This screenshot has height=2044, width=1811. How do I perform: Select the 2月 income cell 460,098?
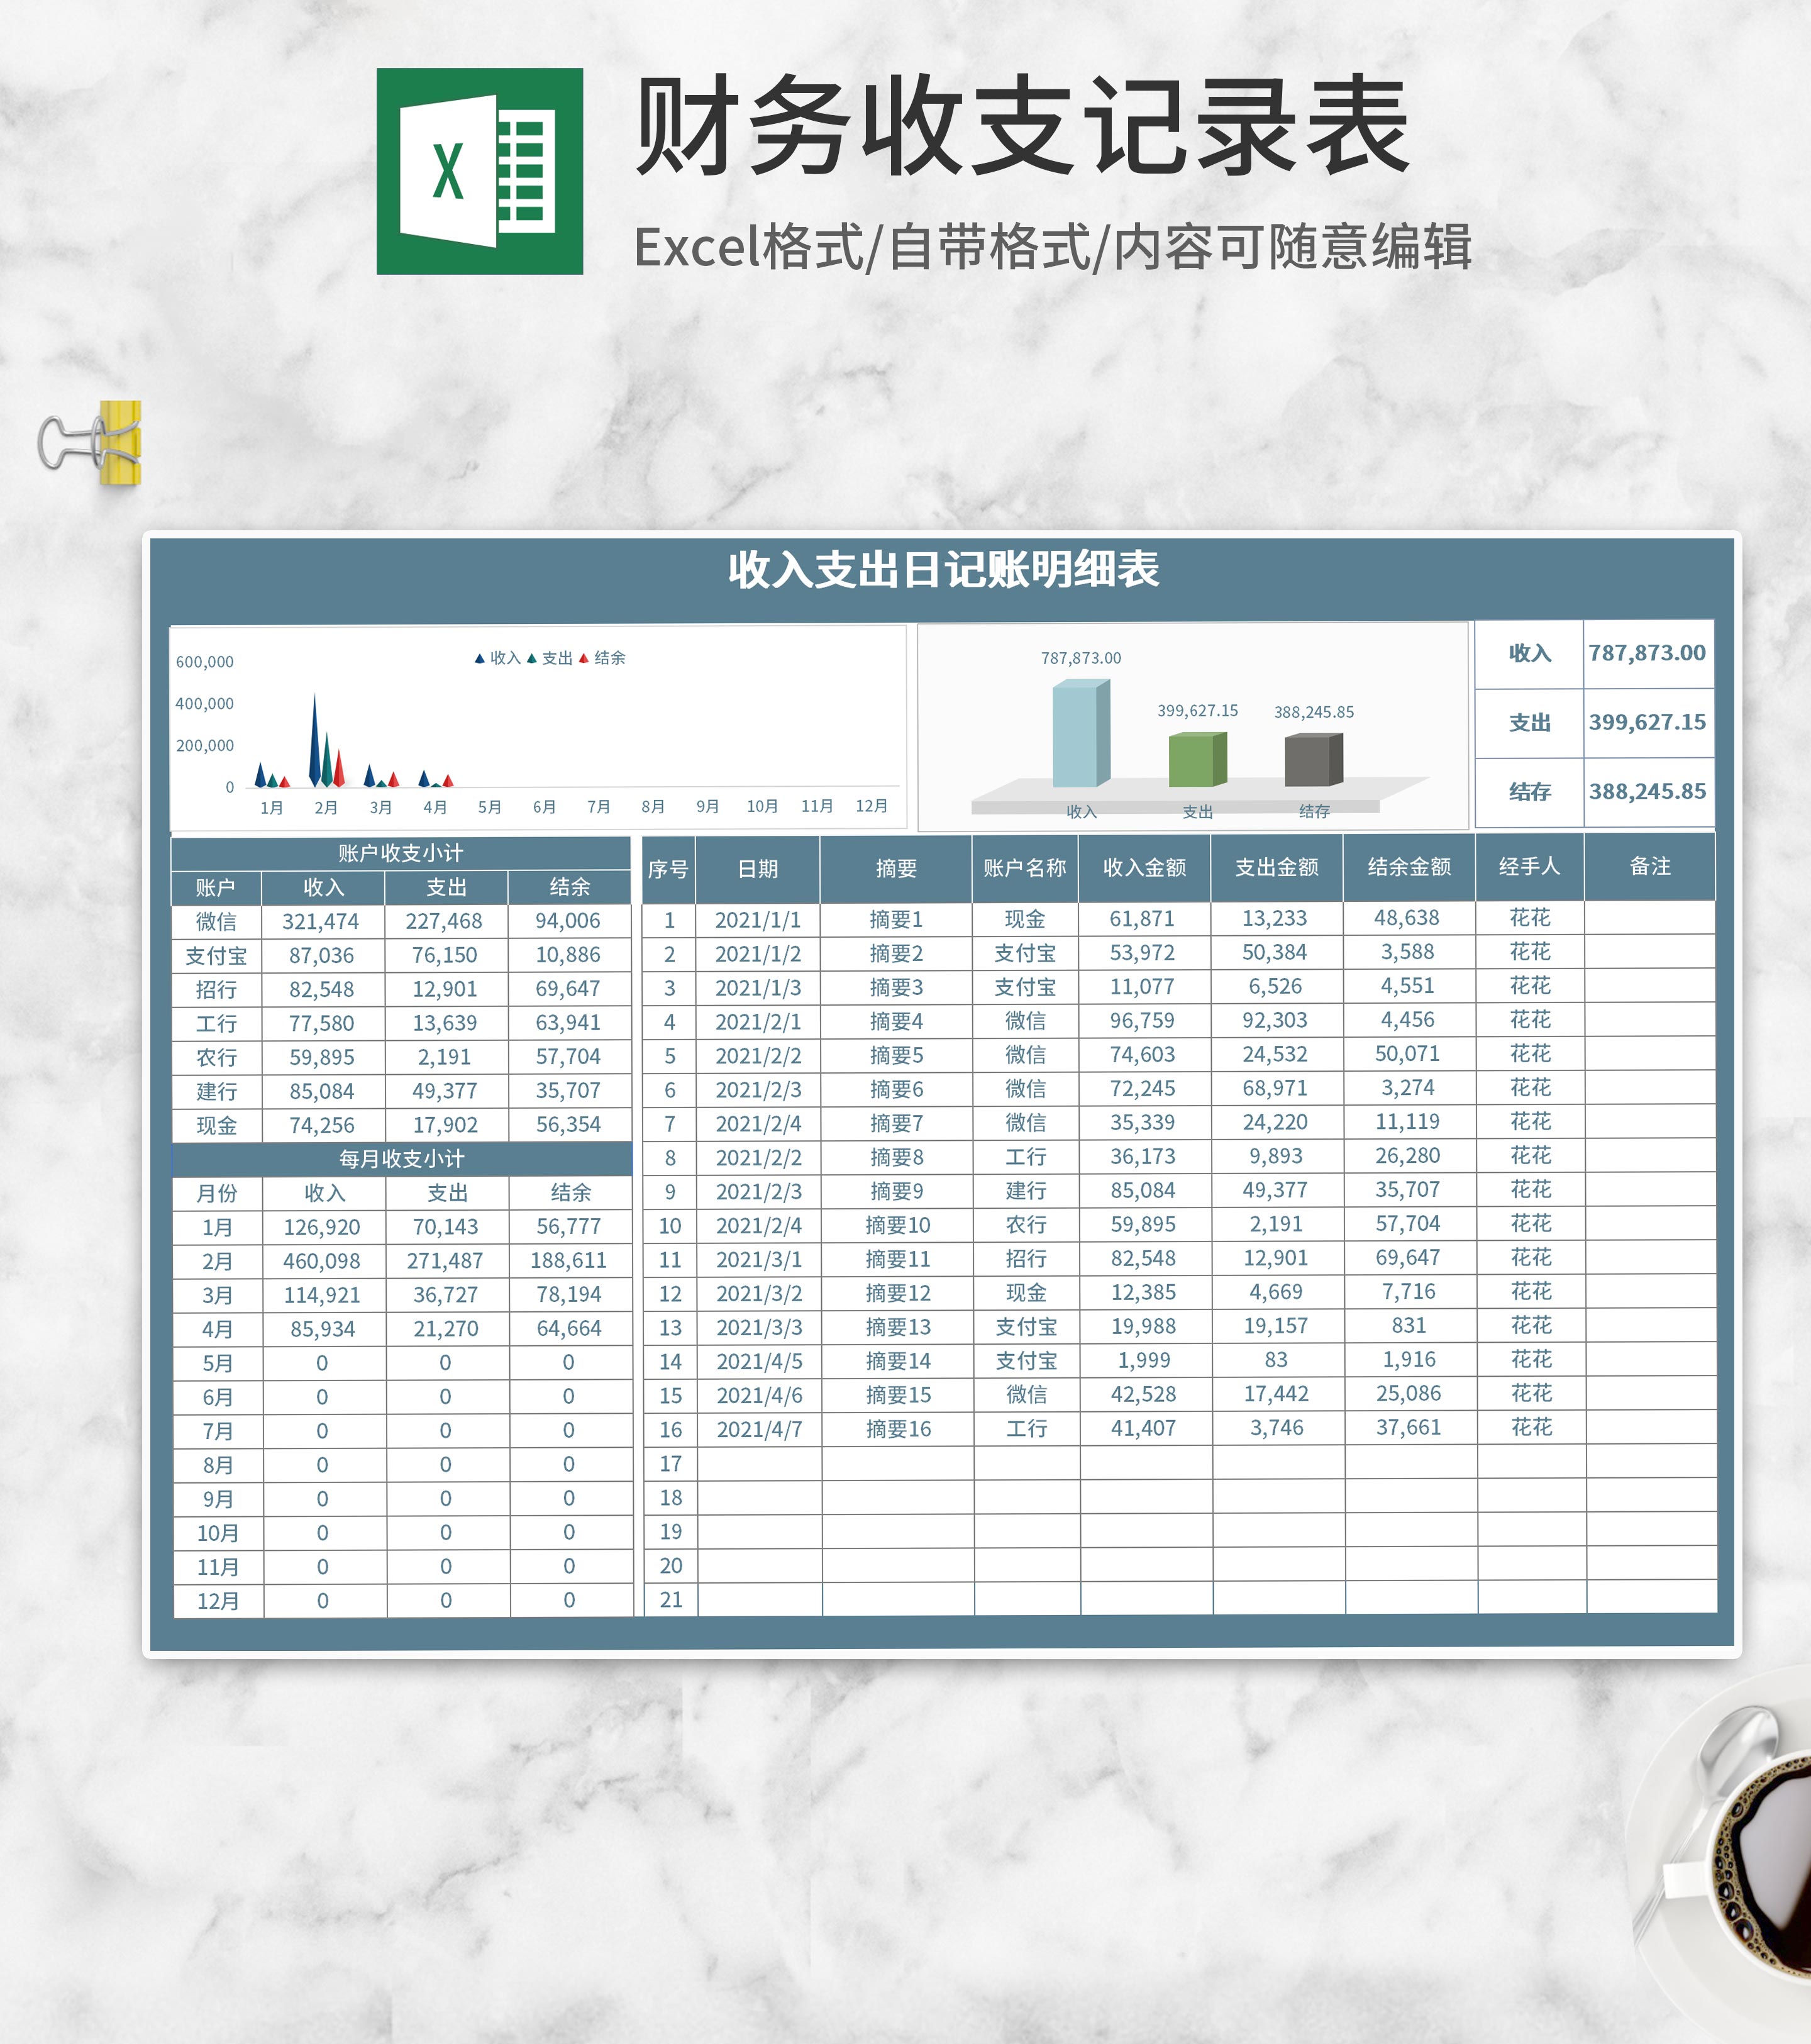[x=321, y=1260]
